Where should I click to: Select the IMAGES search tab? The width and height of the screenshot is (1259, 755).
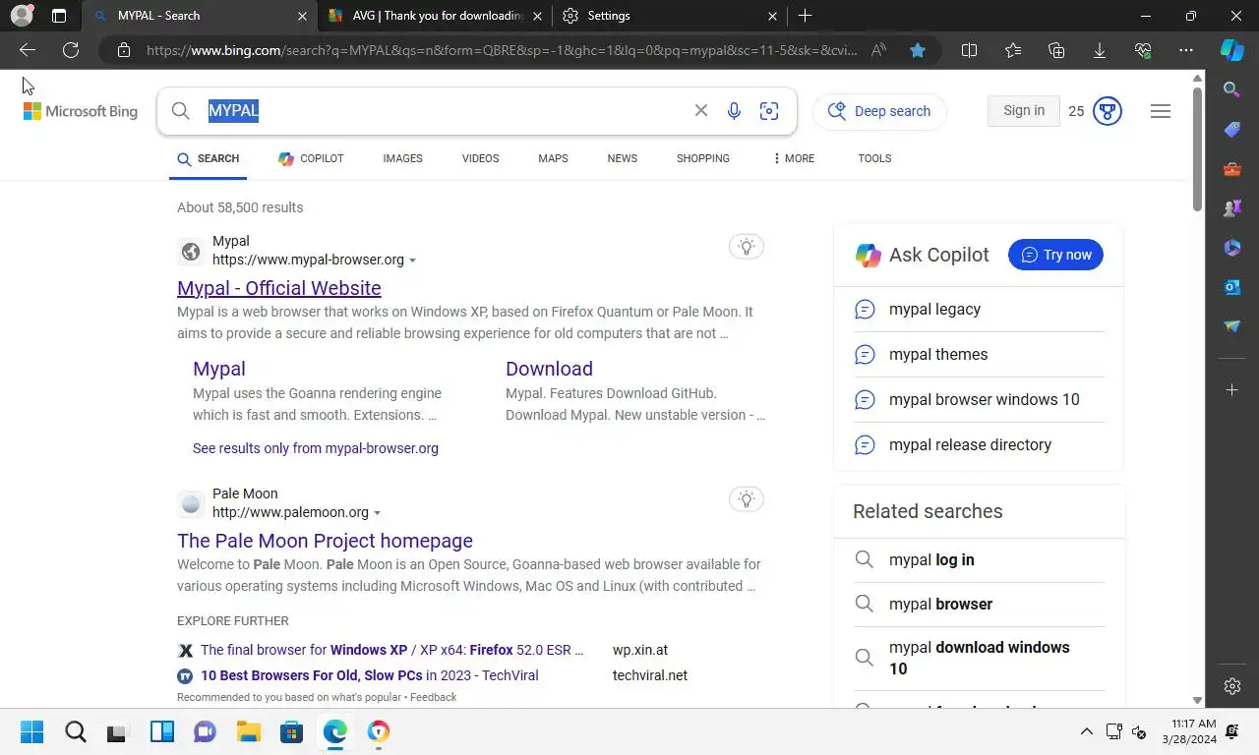tap(402, 158)
